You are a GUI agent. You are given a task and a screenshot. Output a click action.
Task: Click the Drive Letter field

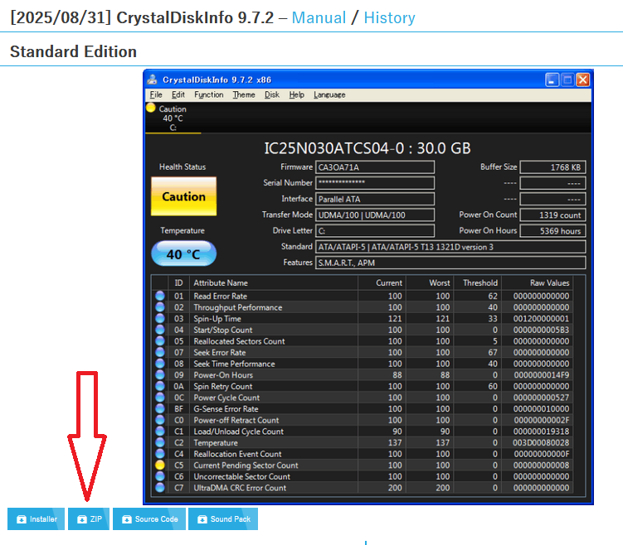(375, 230)
